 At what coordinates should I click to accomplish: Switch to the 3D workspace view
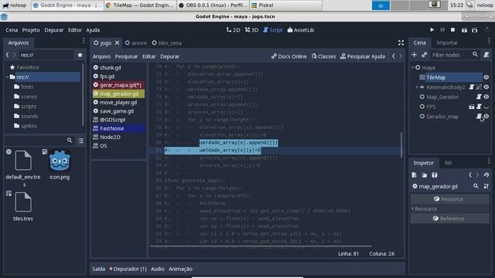(x=251, y=30)
